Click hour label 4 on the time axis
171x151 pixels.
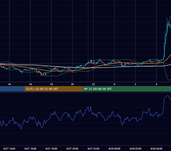pyautogui.click(x=156, y=84)
